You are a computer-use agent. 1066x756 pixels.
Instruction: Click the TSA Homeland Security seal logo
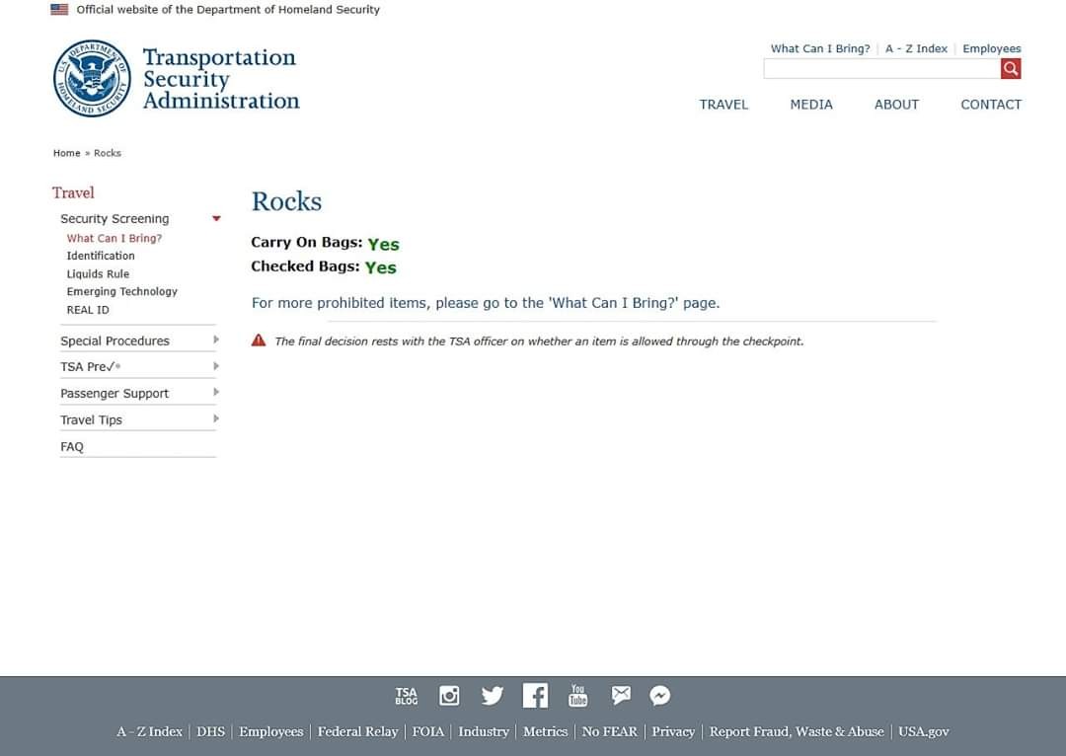click(x=92, y=79)
